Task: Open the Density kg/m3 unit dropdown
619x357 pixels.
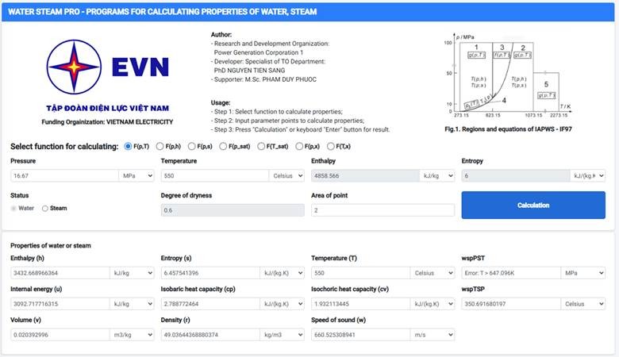Action: click(283, 335)
